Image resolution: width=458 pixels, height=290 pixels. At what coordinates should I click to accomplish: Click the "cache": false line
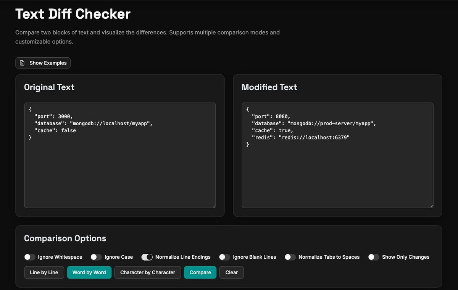pos(55,130)
